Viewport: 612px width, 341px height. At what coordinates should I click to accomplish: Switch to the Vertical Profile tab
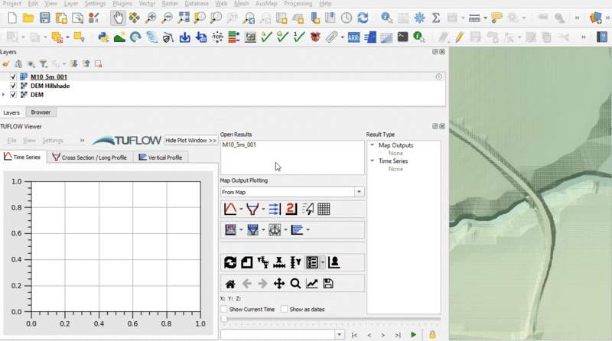coord(161,158)
